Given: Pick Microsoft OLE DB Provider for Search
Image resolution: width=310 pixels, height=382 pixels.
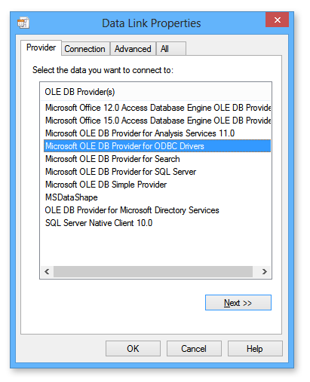Looking at the screenshot, I should (x=158, y=159).
